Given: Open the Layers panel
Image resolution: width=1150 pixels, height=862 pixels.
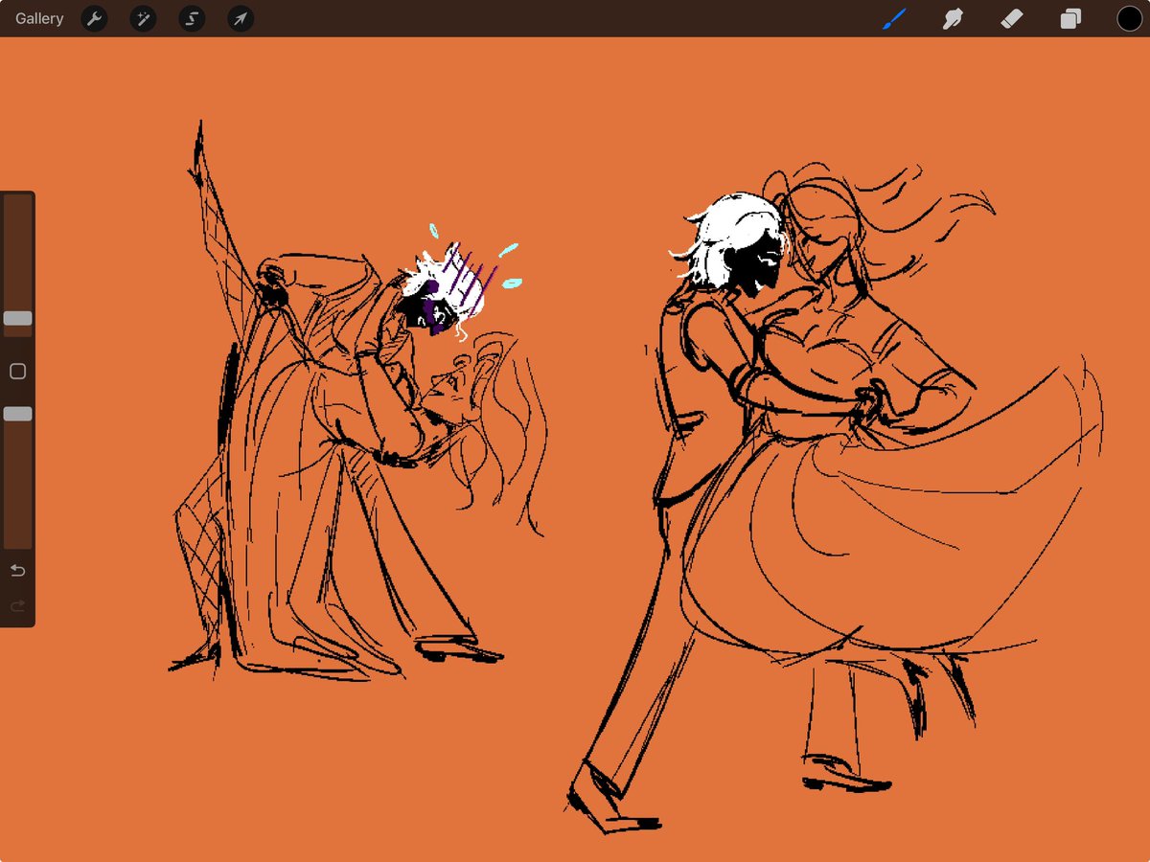Looking at the screenshot, I should click(x=1070, y=18).
